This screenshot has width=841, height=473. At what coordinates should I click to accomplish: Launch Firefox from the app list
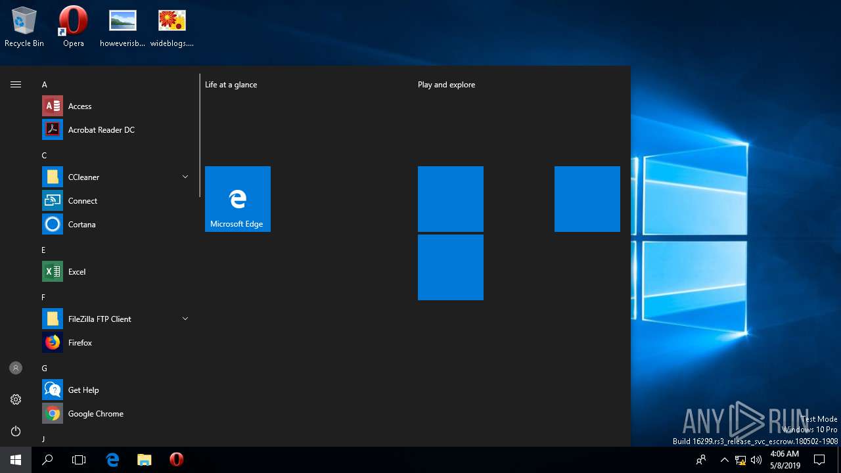pos(116,343)
